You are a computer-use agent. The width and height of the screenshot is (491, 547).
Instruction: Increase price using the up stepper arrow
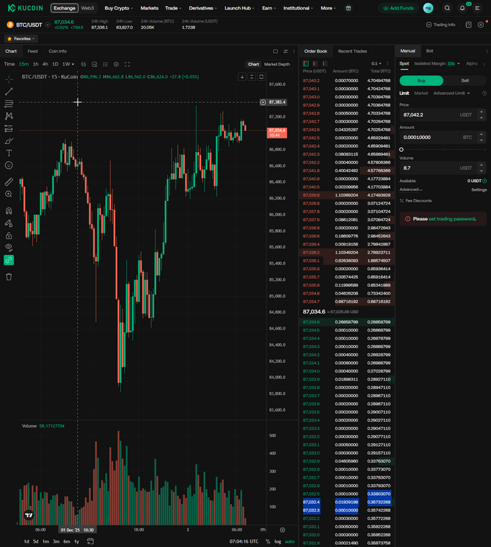coord(481,112)
